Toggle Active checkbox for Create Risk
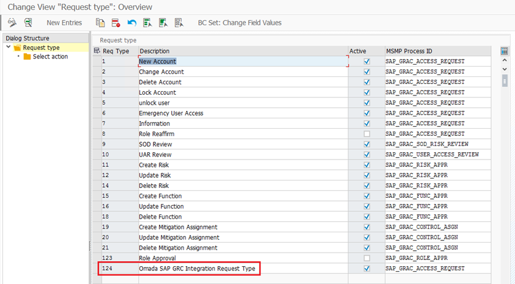This screenshot has height=284, width=515. point(367,165)
